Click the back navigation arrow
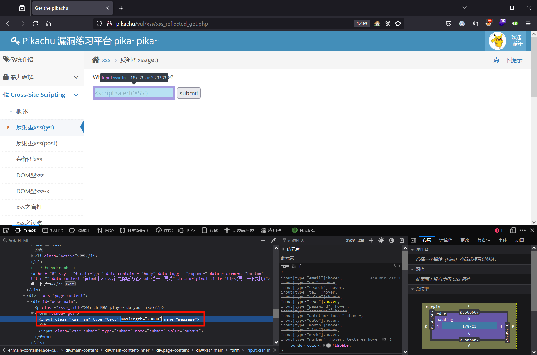Image resolution: width=537 pixels, height=355 pixels. [9, 24]
